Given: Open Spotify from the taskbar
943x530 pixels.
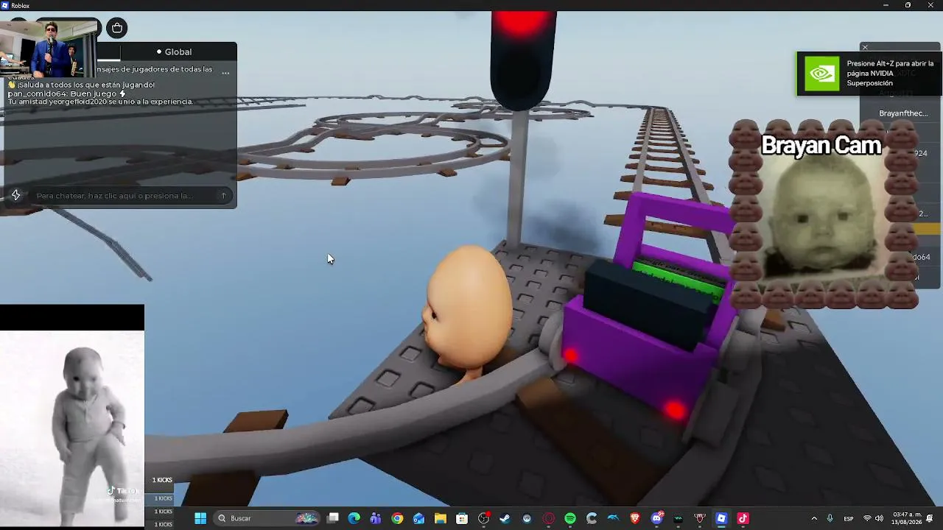Looking at the screenshot, I should coord(570,518).
